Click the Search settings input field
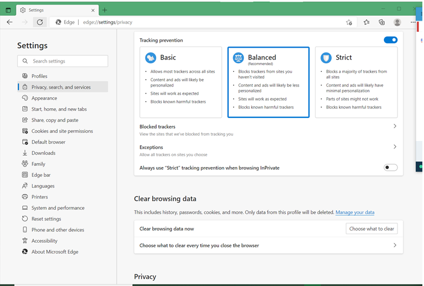The height and width of the screenshot is (286, 424). 63,61
